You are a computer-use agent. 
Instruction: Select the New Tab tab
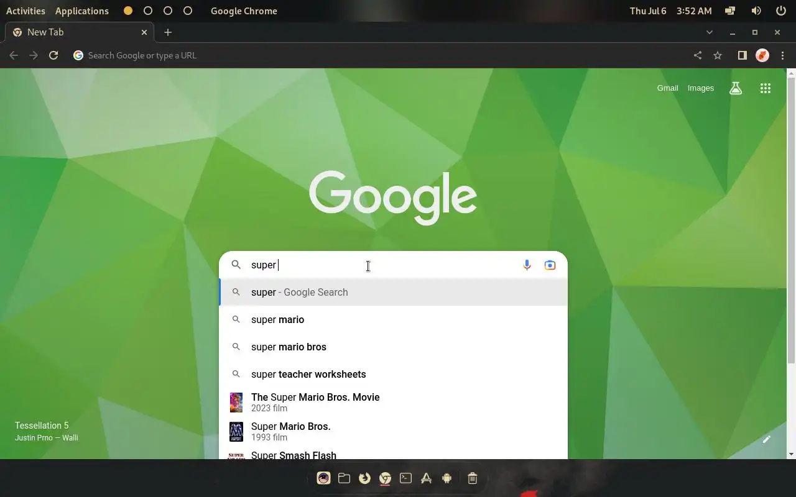pos(80,32)
